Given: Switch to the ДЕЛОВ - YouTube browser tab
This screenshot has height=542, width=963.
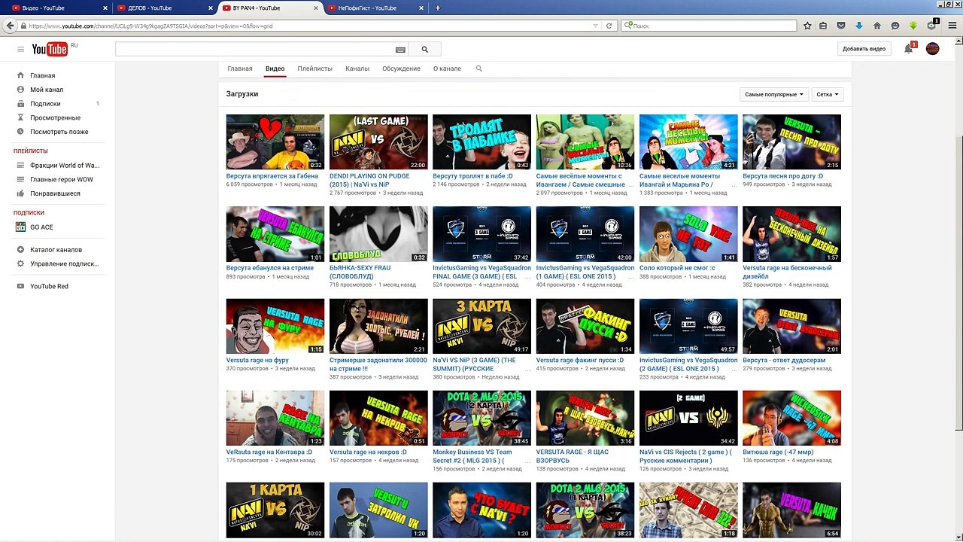Looking at the screenshot, I should click(x=165, y=8).
